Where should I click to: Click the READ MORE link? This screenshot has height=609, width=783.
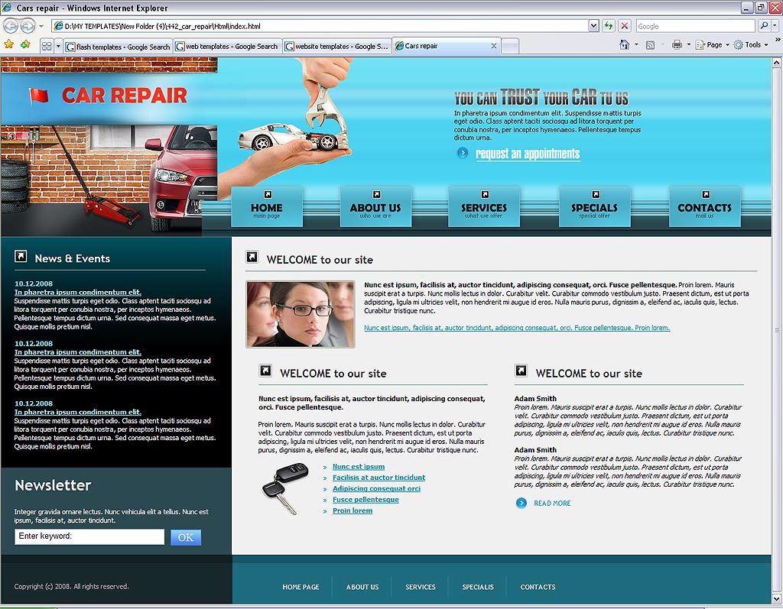(x=551, y=503)
